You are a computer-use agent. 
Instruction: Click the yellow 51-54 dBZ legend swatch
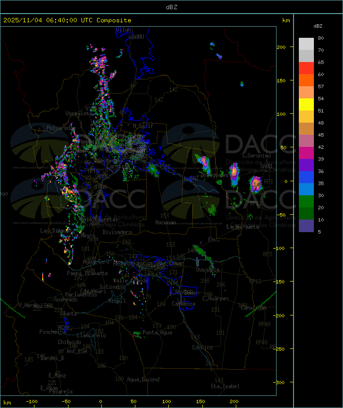tap(306, 104)
